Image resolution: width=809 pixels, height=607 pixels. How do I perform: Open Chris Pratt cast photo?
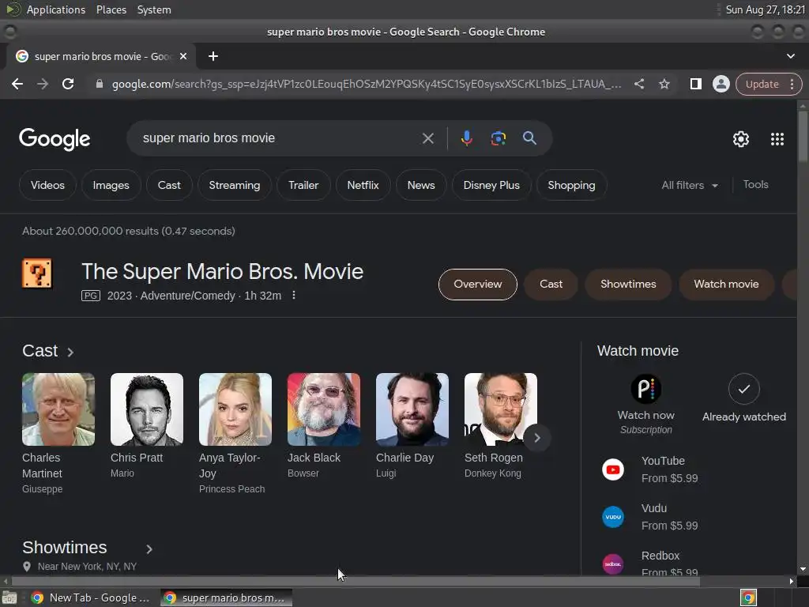coord(146,409)
